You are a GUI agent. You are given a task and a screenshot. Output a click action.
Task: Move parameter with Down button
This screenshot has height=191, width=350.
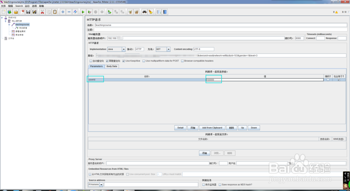coord(254,128)
